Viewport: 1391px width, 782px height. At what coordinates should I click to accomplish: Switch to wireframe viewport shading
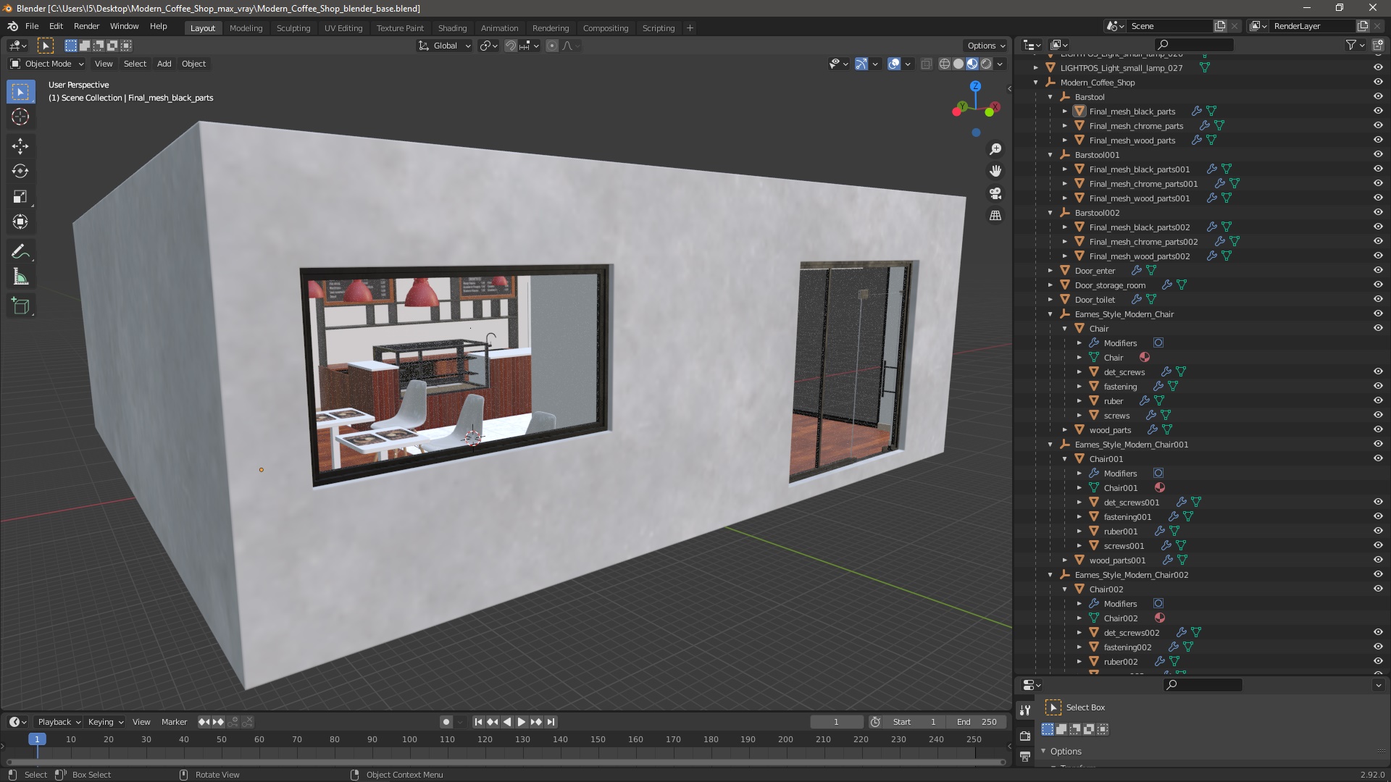(945, 64)
